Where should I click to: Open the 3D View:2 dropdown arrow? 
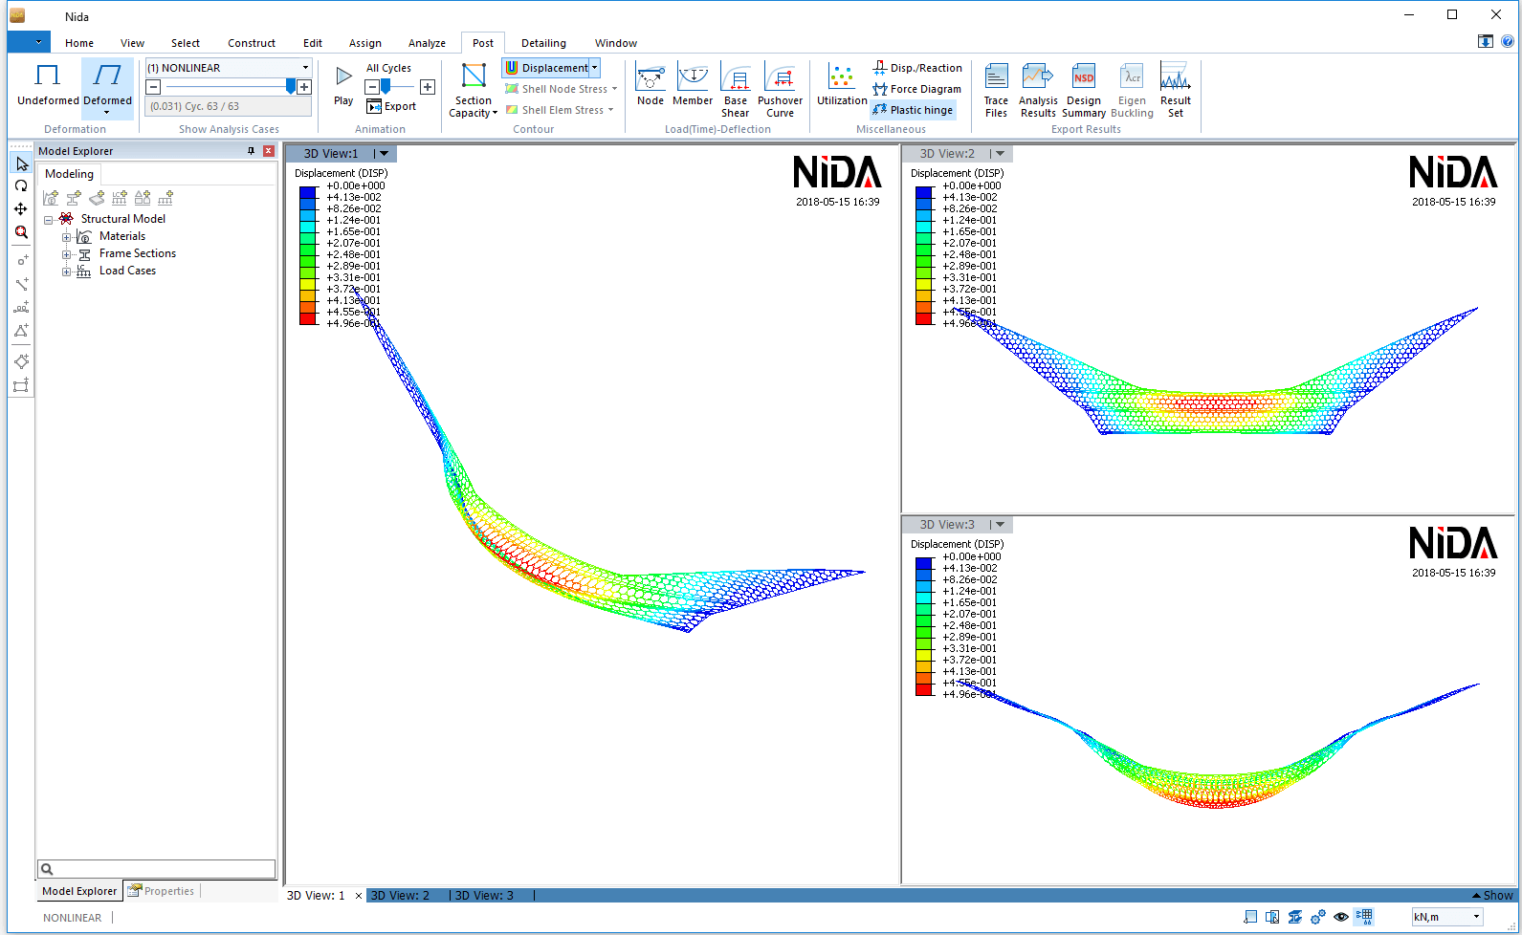(x=1000, y=154)
